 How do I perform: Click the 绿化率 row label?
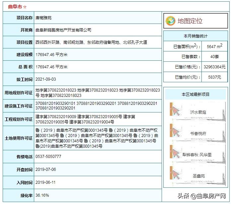(x=27, y=195)
